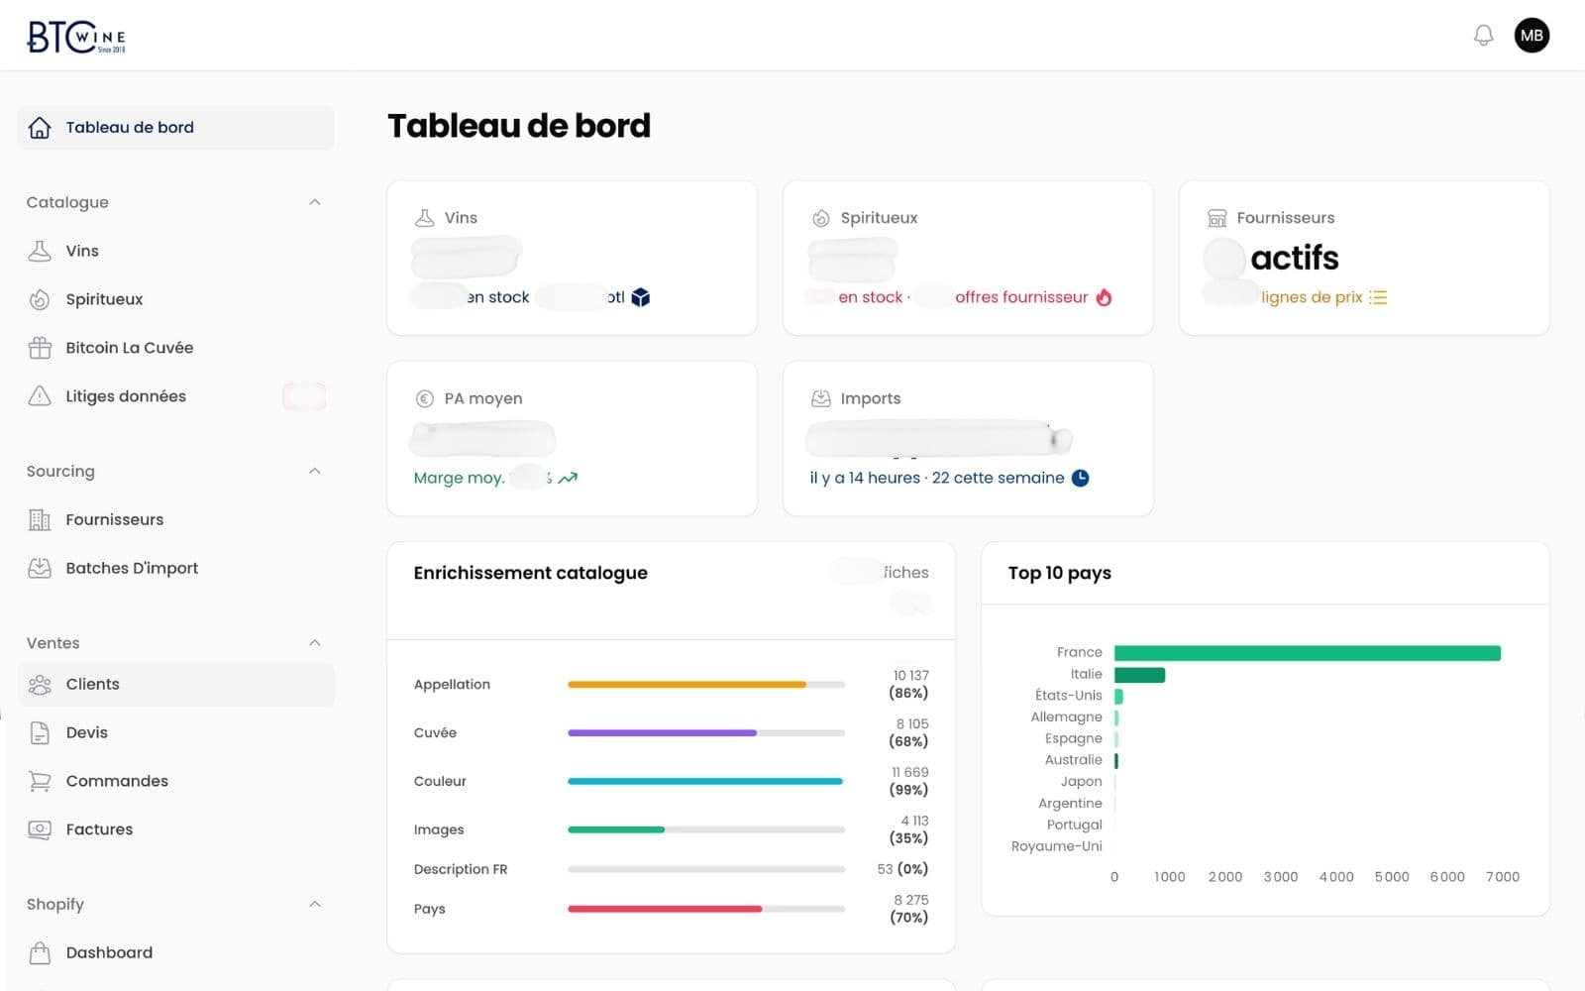This screenshot has height=991, width=1585.
Task: Click the flask icon beside Vins in sidebar
Action: [40, 251]
